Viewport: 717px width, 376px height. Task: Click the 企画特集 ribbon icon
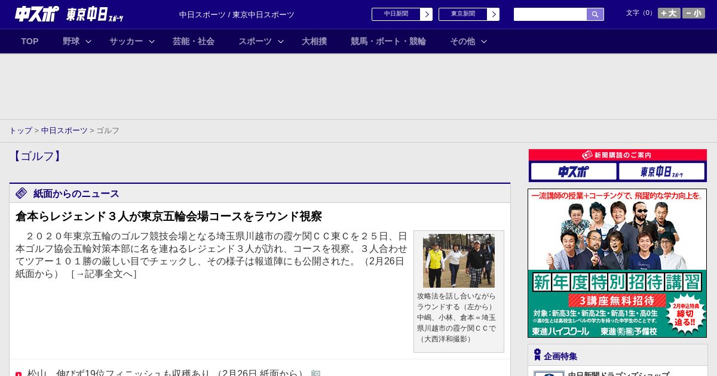point(537,355)
